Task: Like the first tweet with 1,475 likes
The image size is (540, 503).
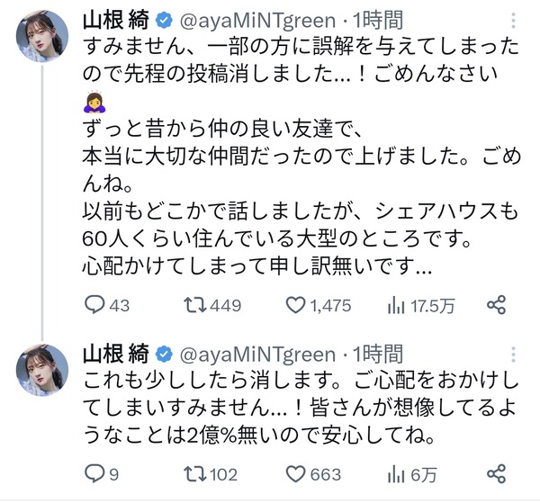Action: coord(295,306)
